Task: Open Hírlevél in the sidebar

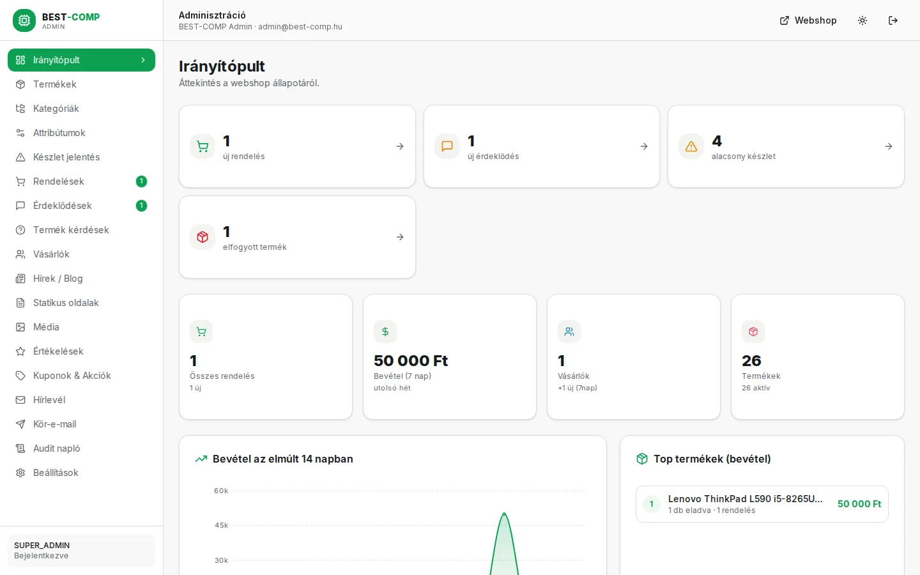Action: 81,400
